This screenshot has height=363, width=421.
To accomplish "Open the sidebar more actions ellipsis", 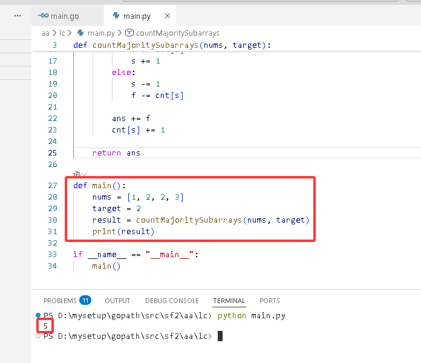I will coord(18,16).
